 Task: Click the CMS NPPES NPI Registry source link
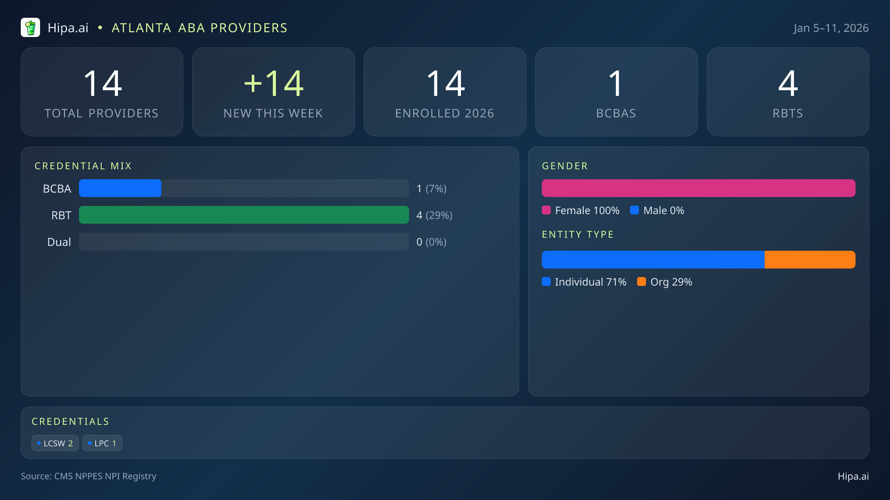coord(89,476)
